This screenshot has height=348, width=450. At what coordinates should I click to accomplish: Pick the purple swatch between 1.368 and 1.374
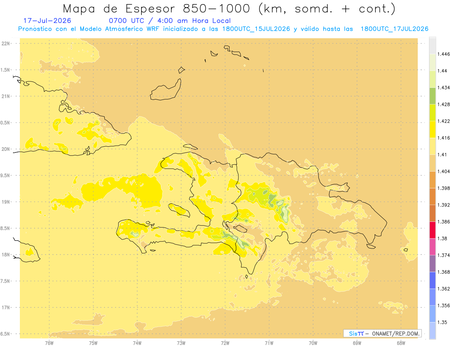pyautogui.click(x=432, y=263)
